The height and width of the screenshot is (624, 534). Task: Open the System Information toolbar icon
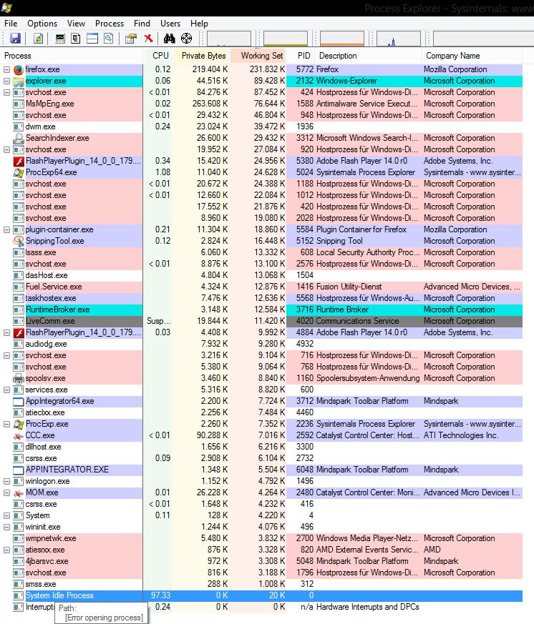(x=60, y=39)
